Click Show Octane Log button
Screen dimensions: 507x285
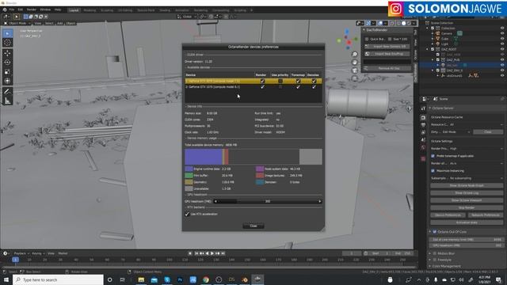tap(467, 193)
